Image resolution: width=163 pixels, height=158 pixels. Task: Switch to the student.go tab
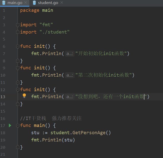[x=48, y=3]
